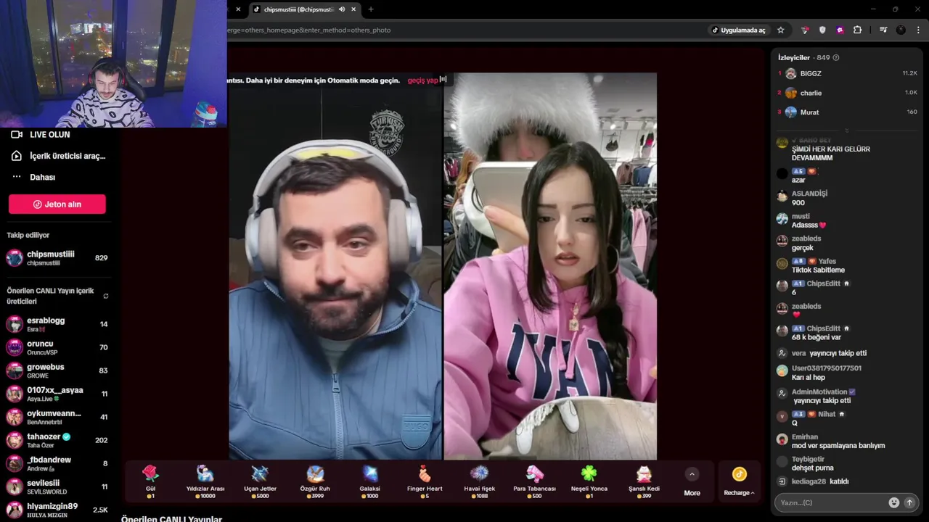Open Emirhan profile in chat
Image resolution: width=929 pixels, height=522 pixels.
[x=805, y=436]
